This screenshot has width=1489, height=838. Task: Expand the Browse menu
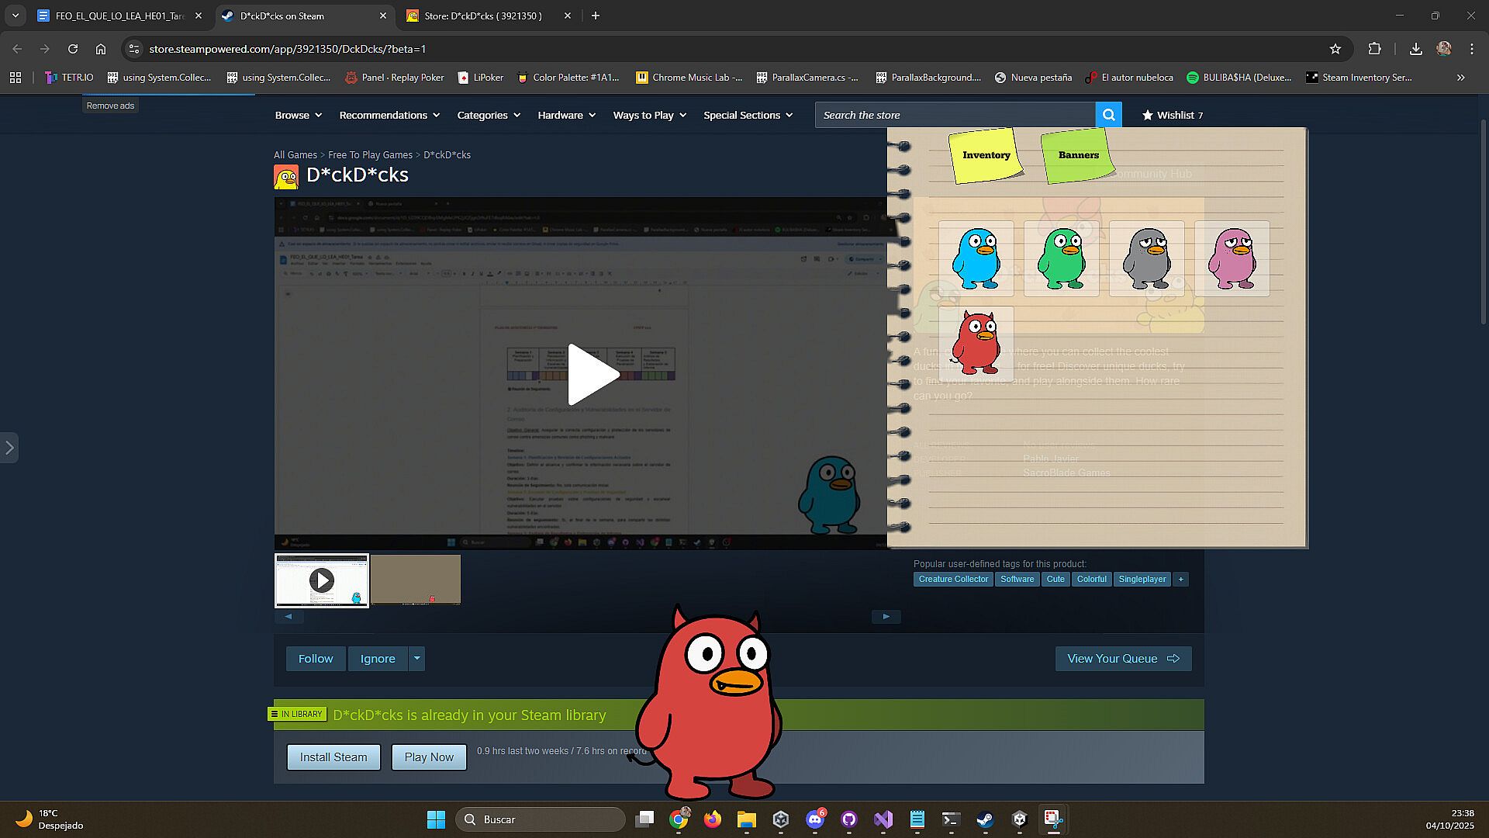coord(298,115)
